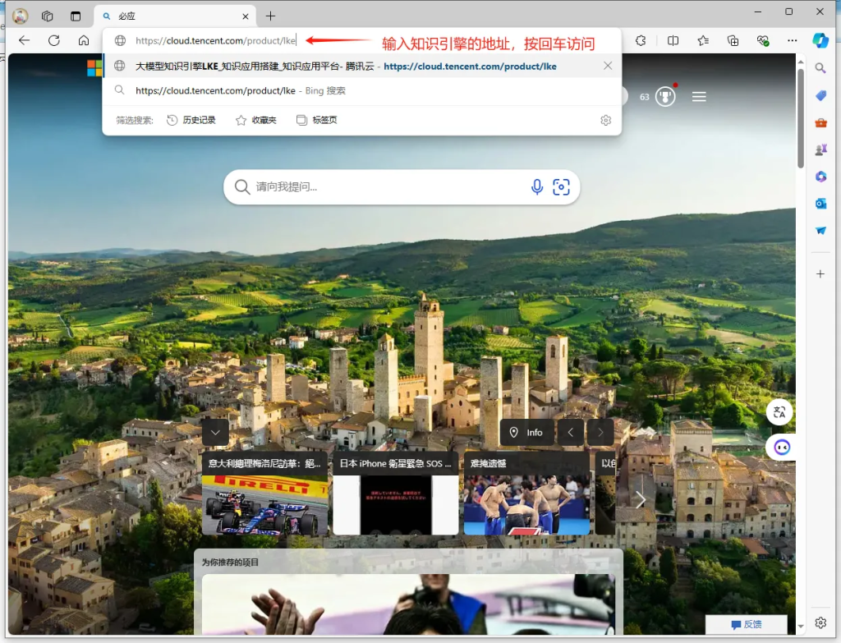Filter suggestions by 历史记录
The image size is (841, 643).
point(191,120)
